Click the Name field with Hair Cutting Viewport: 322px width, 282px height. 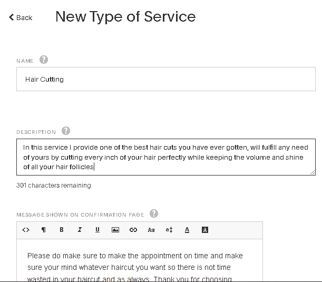[165, 80]
